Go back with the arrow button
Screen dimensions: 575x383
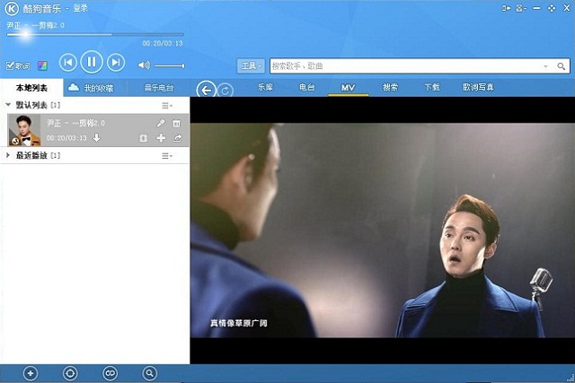[x=206, y=90]
